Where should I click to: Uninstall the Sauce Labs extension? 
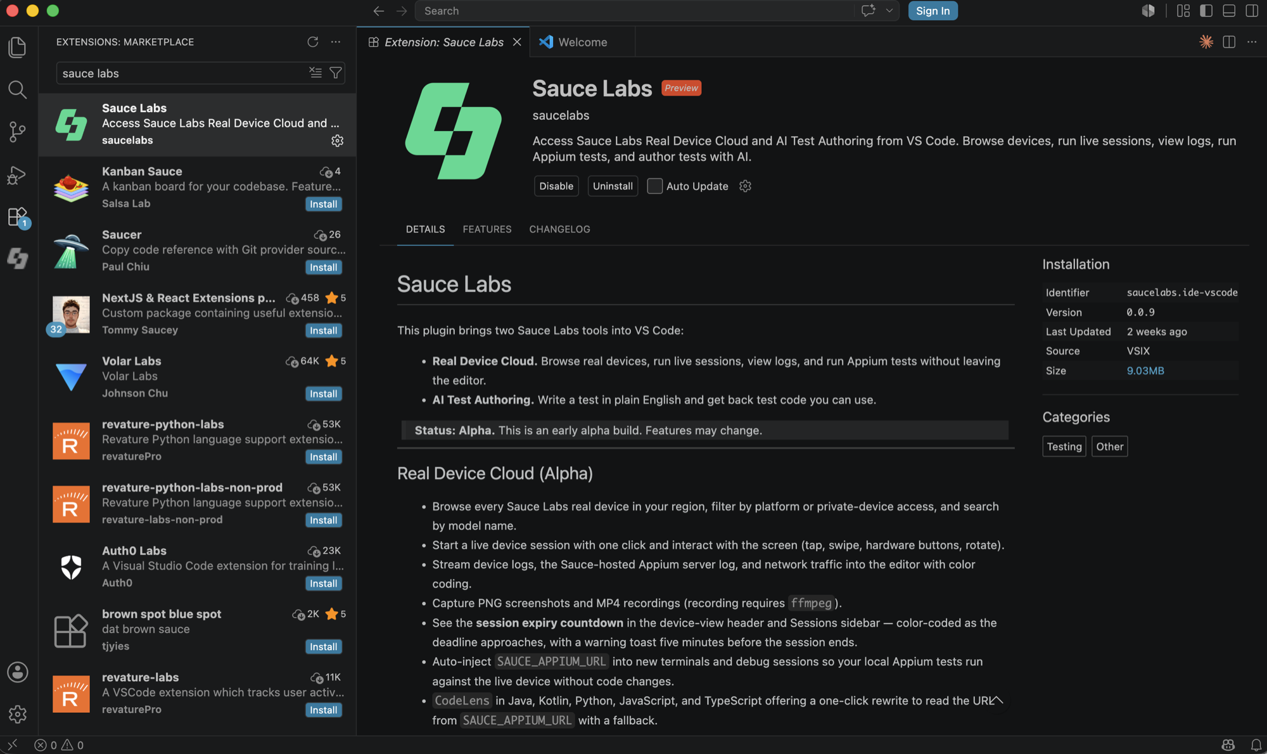[613, 186]
